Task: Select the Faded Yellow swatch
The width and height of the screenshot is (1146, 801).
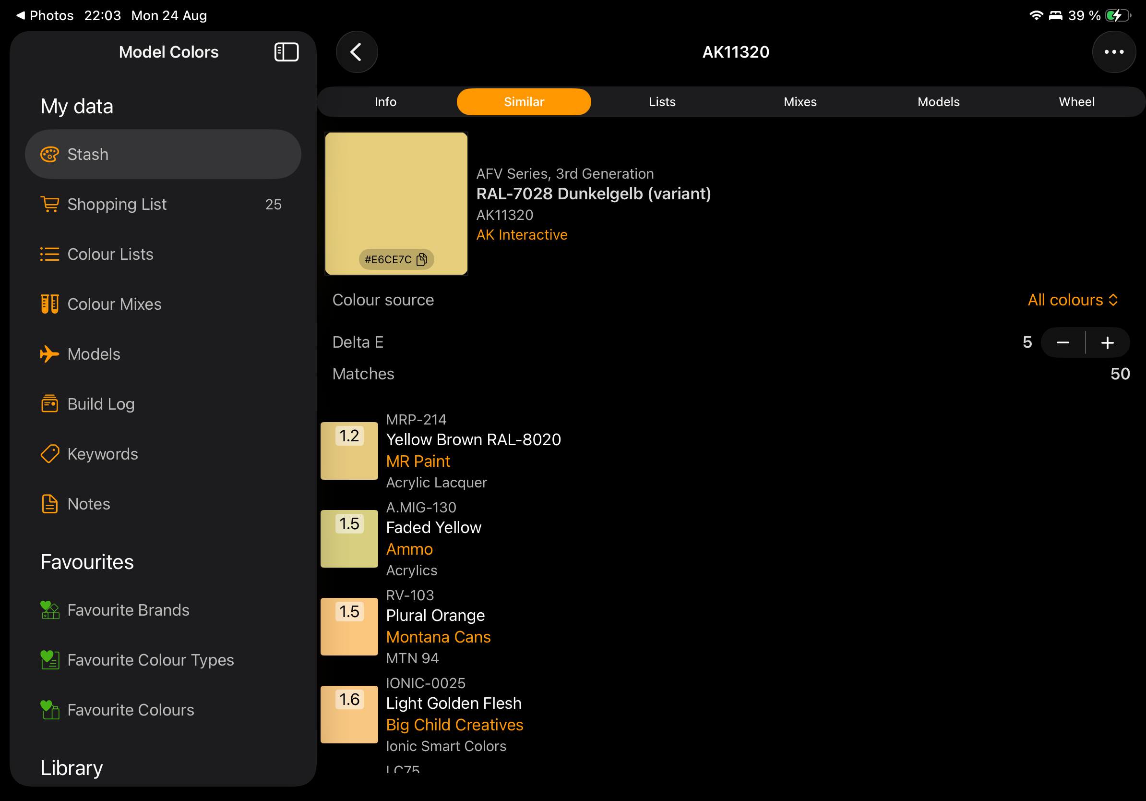Action: [x=349, y=539]
